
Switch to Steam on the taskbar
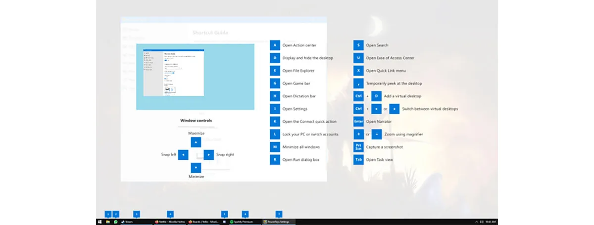coord(137,222)
